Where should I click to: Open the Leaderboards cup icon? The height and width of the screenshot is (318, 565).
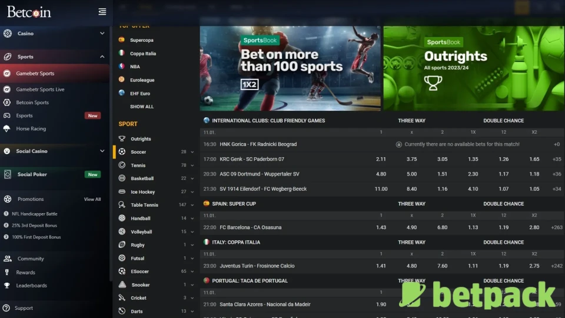[x=7, y=286]
